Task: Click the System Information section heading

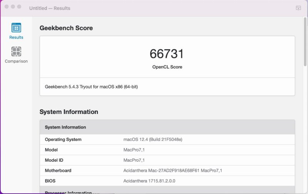Action: (x=69, y=112)
